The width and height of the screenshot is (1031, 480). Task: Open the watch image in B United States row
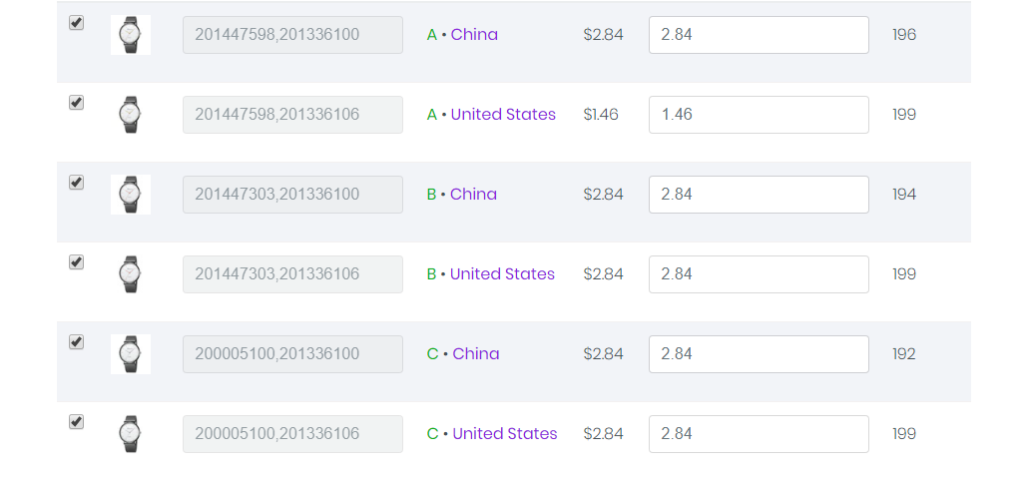130,274
